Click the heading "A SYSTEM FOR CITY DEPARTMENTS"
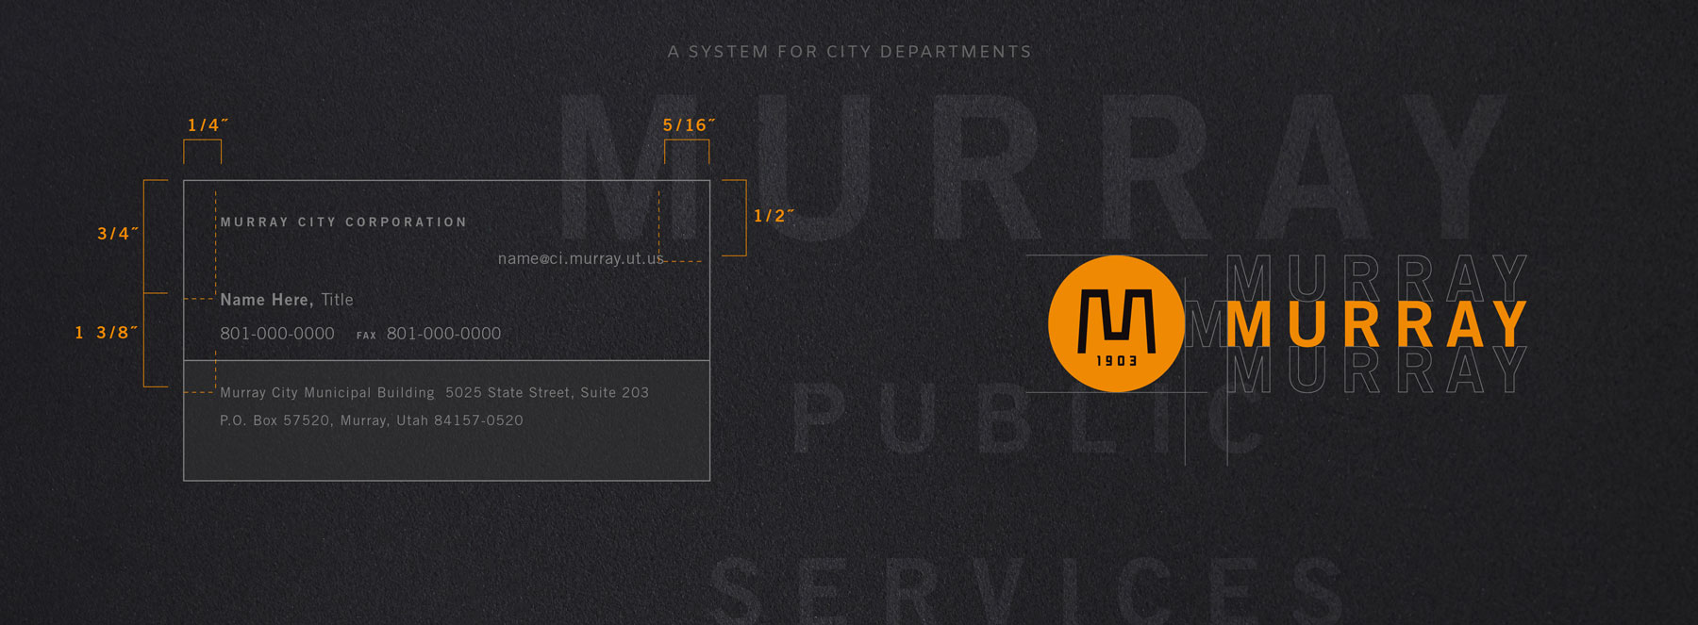Viewport: 1698px width, 625px height. [x=850, y=52]
